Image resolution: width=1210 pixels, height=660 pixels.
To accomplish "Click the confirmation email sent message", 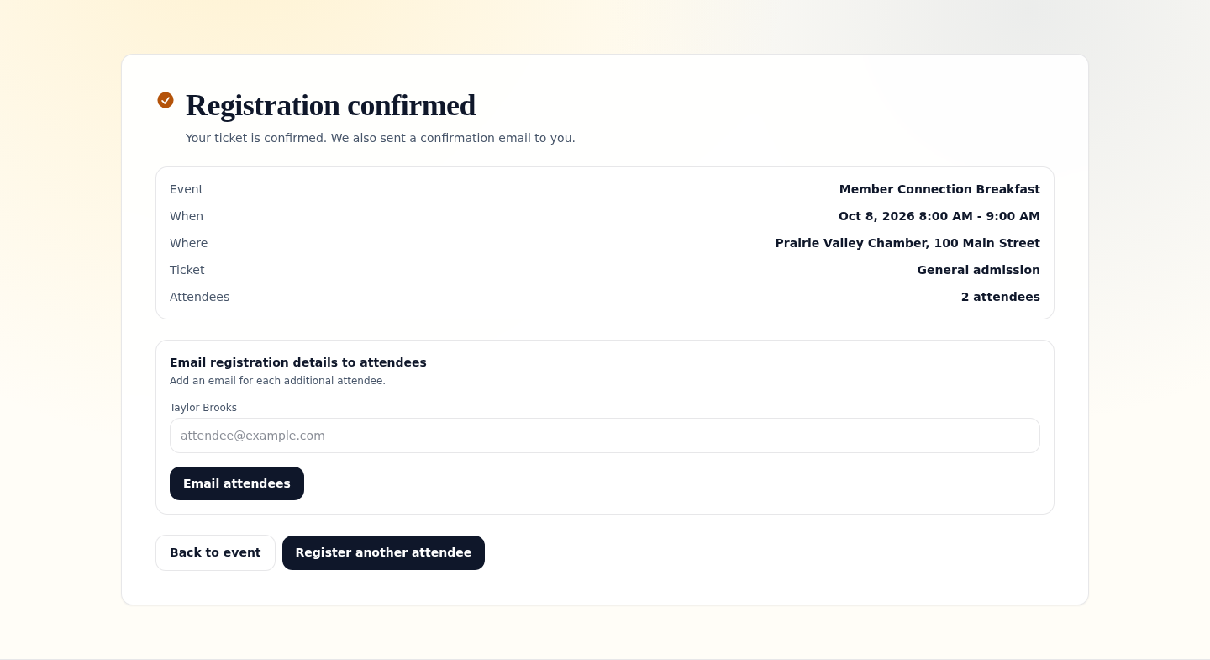I will (381, 138).
